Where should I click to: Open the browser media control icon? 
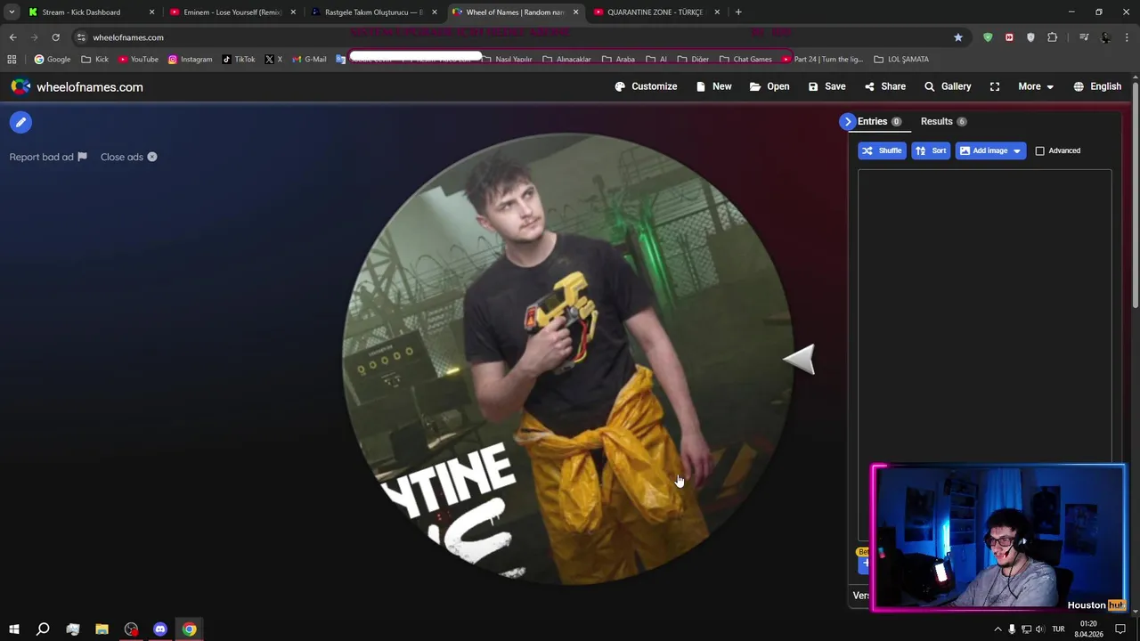click(x=1084, y=37)
